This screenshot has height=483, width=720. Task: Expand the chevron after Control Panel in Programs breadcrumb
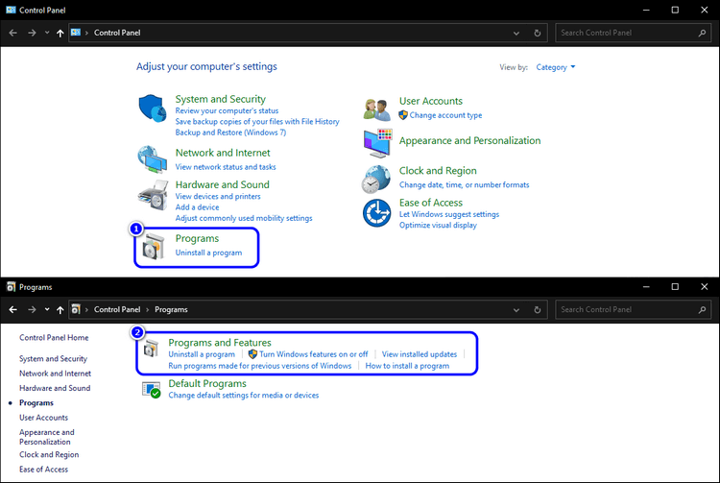[x=148, y=309]
